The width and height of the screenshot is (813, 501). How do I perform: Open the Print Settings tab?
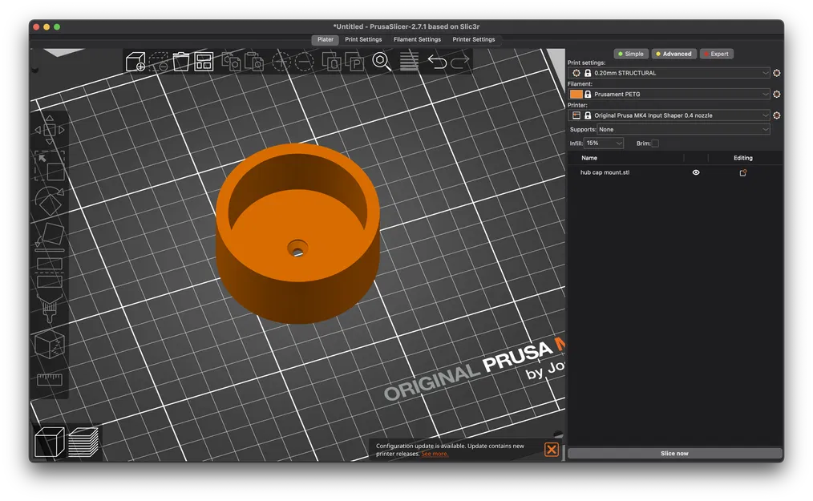pos(363,39)
